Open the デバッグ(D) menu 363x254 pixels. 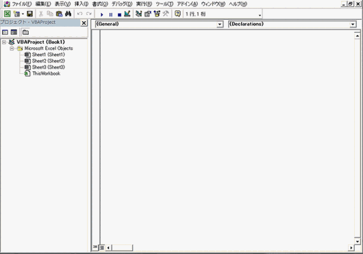(x=122, y=4)
